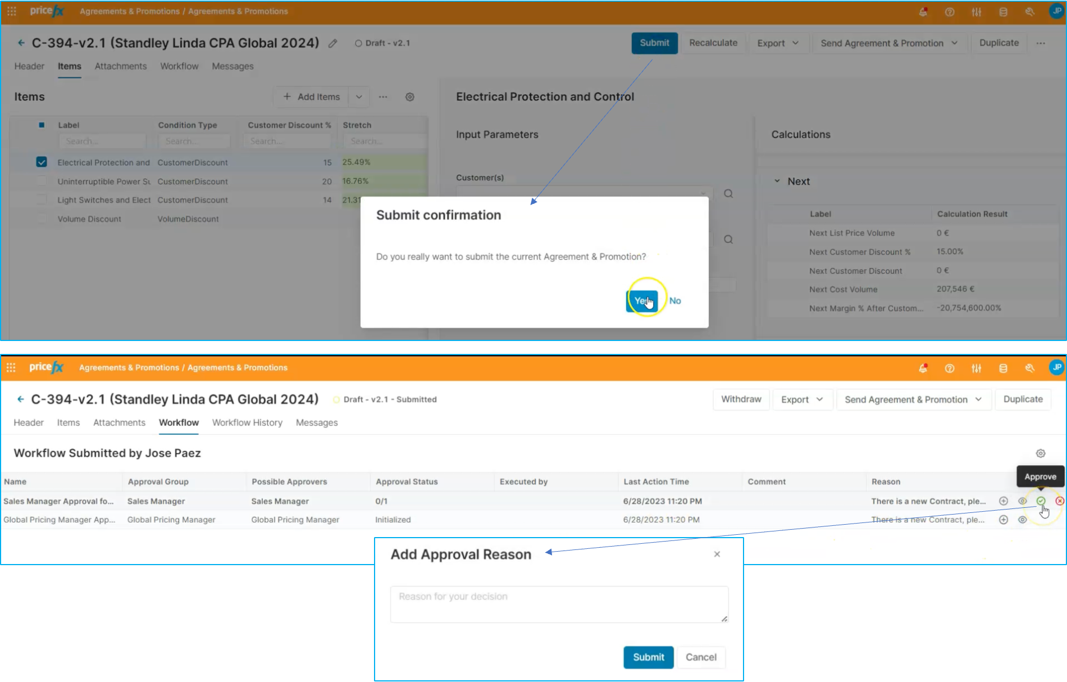Uncheck the Electrical Protection item checkbox
The height and width of the screenshot is (682, 1067).
(42, 162)
